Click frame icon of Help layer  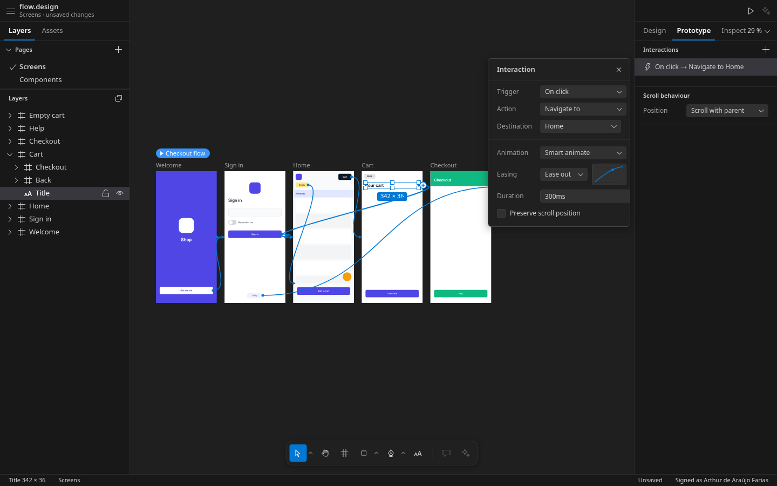[x=22, y=129]
